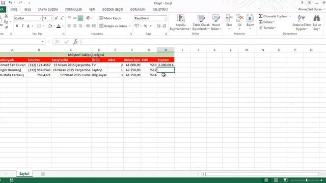The image size is (326, 183).
Task: Toggle underline with the A button
Action: pyautogui.click(x=28, y=26)
